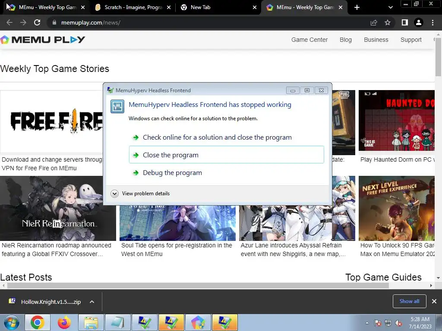Click the MEmu Play logo
Image resolution: width=442 pixels, height=331 pixels.
[43, 40]
